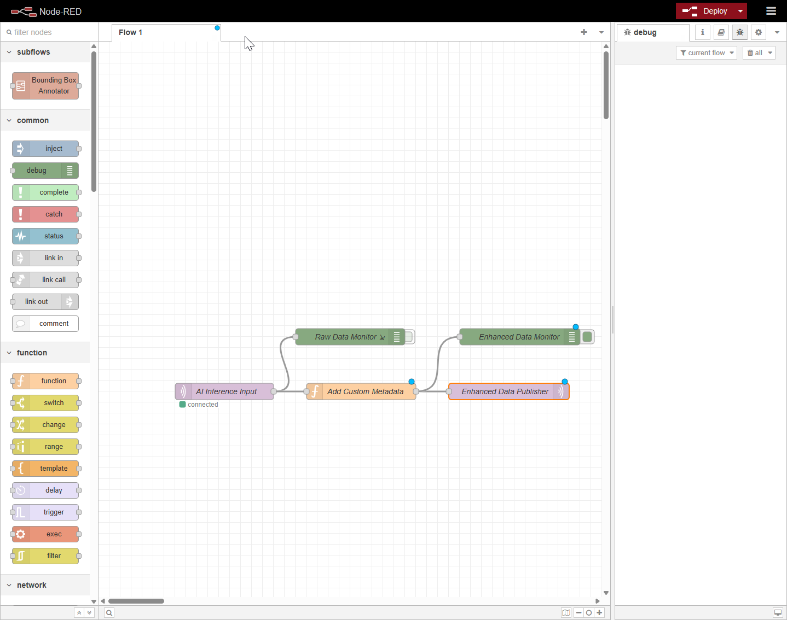787x620 pixels.
Task: Zoom in using the plus icon
Action: tap(599, 612)
